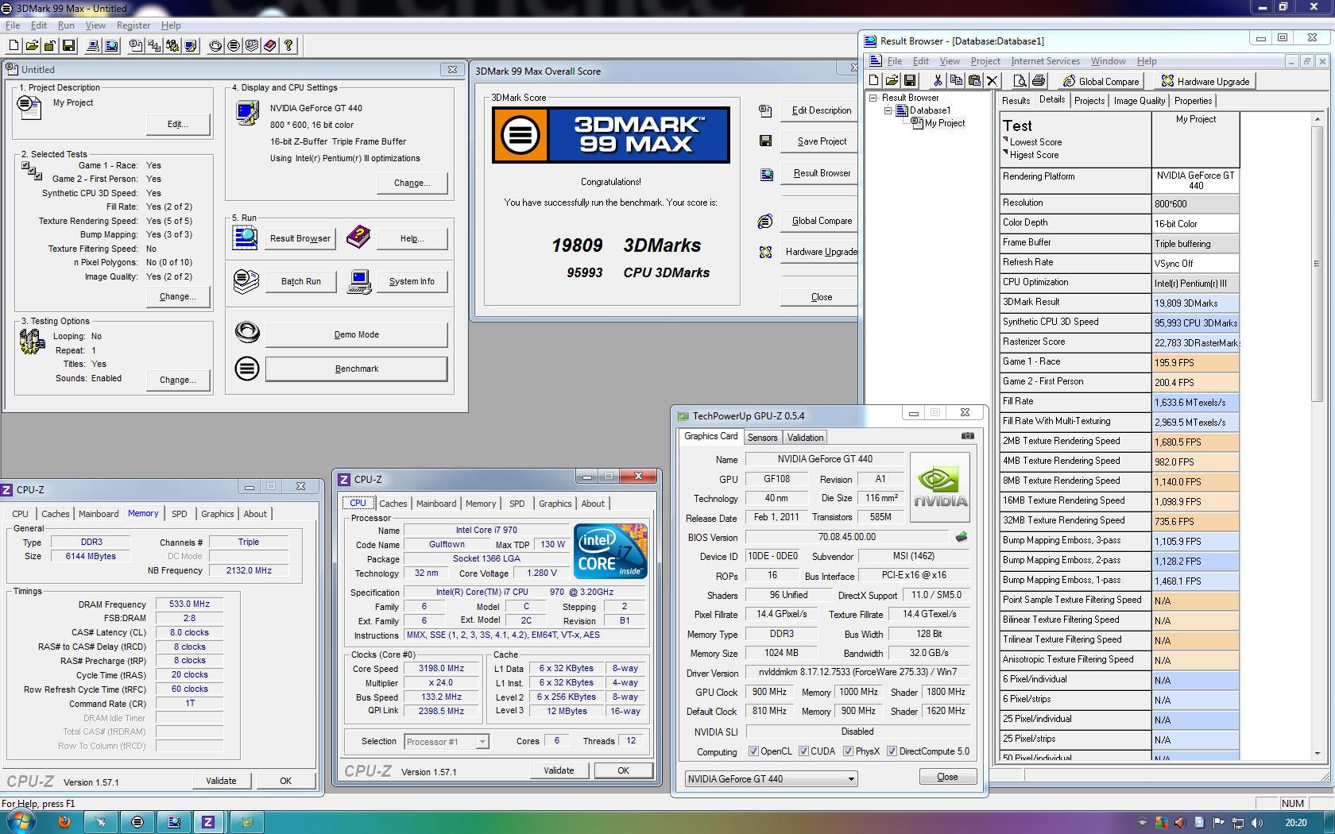Click Save Project floppy icon in score dialog
The width and height of the screenshot is (1335, 834).
click(765, 141)
